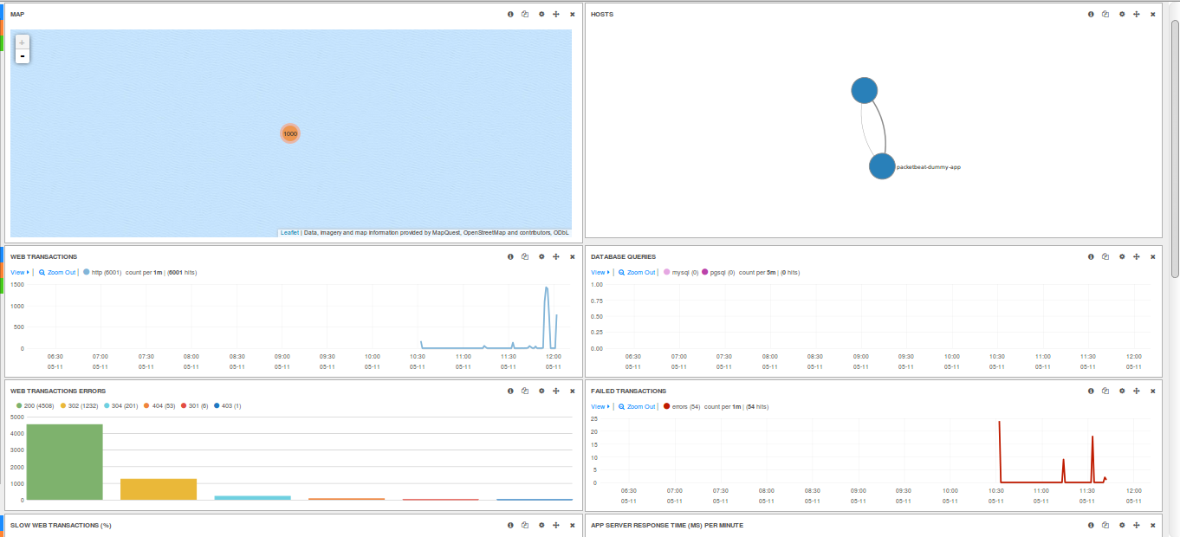Open the Leaflet attribution link on the map
Screen dimensions: 1180x537
pos(289,232)
